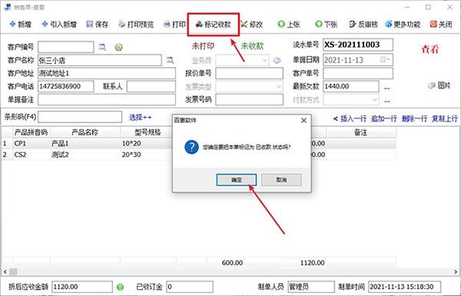This screenshot has width=461, height=296.
Task: Close the 百惠软件 dialog with X
Action: coord(303,121)
